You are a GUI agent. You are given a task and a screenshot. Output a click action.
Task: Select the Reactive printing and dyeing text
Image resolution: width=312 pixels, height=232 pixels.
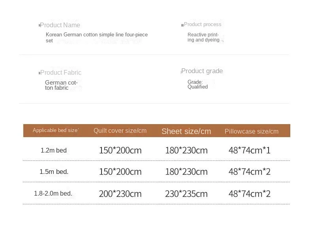[x=203, y=37]
